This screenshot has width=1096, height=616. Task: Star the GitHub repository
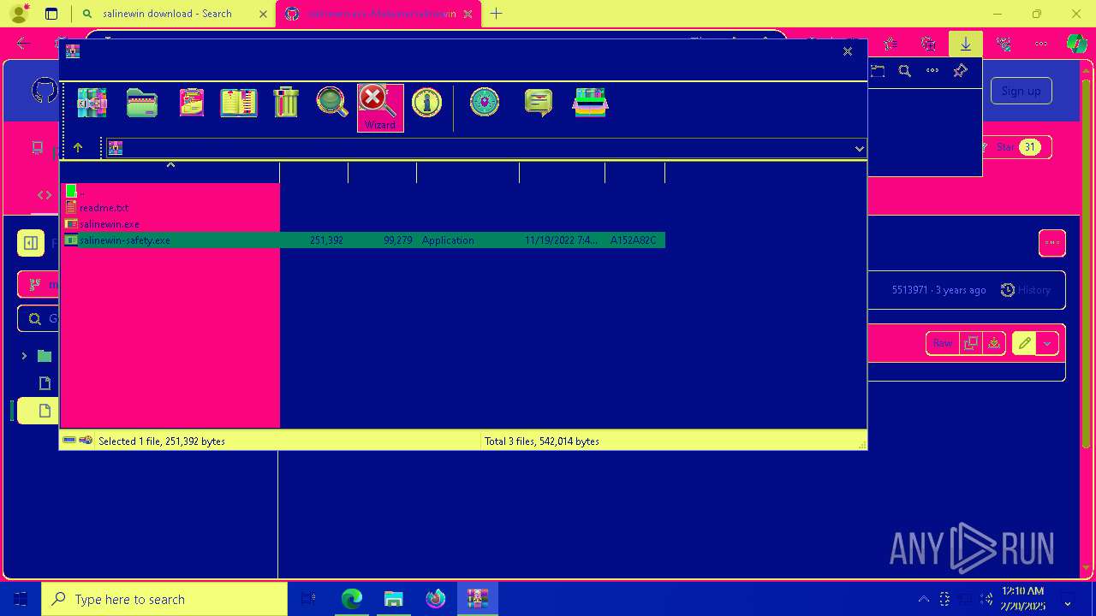click(x=1016, y=147)
